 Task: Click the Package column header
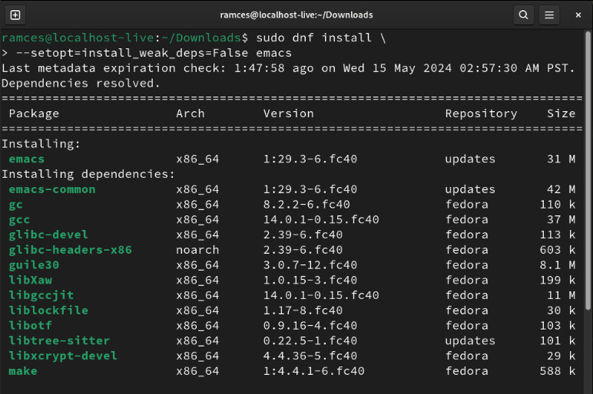(34, 113)
